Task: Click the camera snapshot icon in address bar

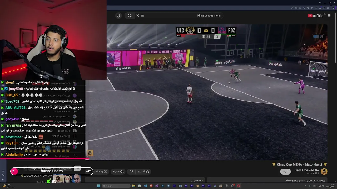Action: click(300, 8)
